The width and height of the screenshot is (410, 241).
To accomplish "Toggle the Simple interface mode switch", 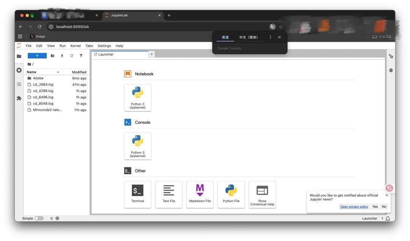I will [x=39, y=218].
